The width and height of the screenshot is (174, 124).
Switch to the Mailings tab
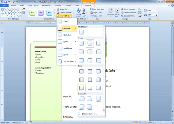pyautogui.click(x=58, y=5)
